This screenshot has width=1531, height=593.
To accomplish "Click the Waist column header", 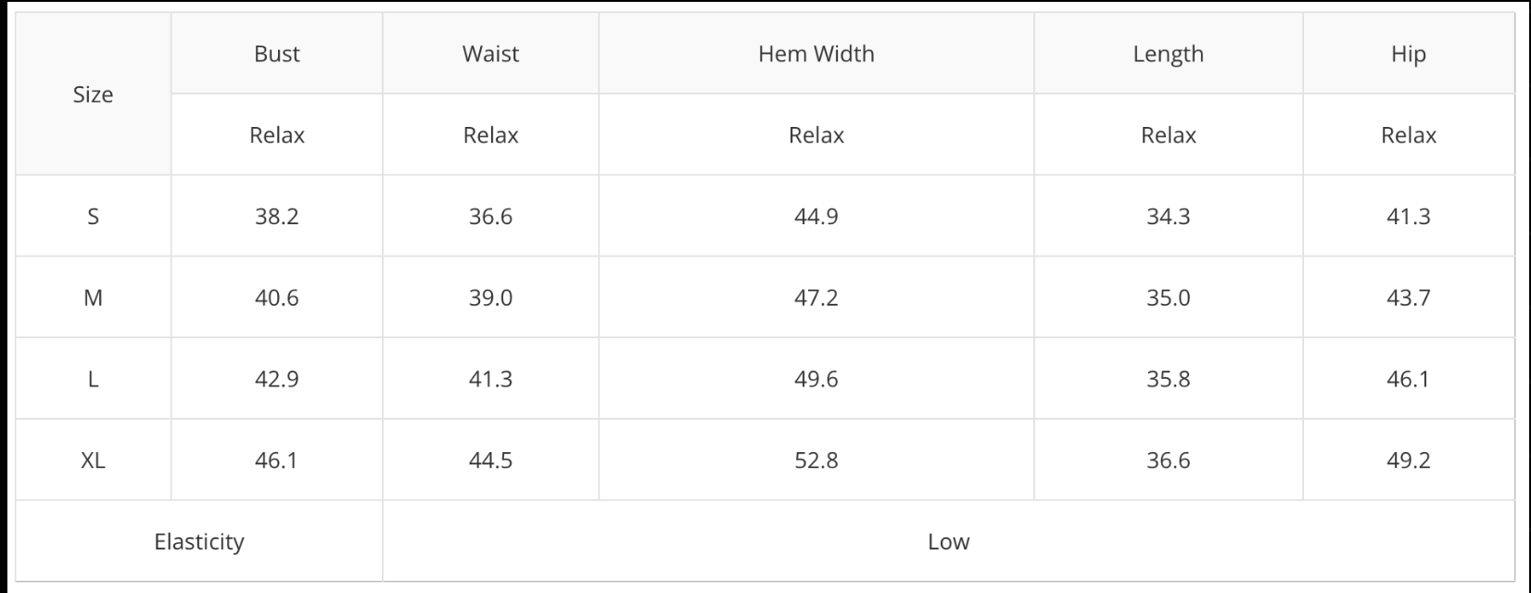I will pyautogui.click(x=490, y=54).
